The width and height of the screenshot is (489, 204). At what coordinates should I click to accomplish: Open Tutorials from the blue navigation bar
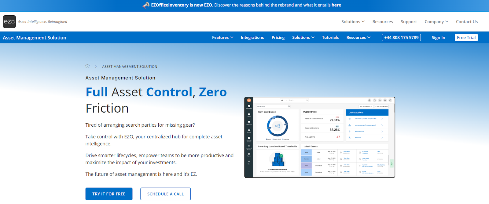pyautogui.click(x=330, y=38)
